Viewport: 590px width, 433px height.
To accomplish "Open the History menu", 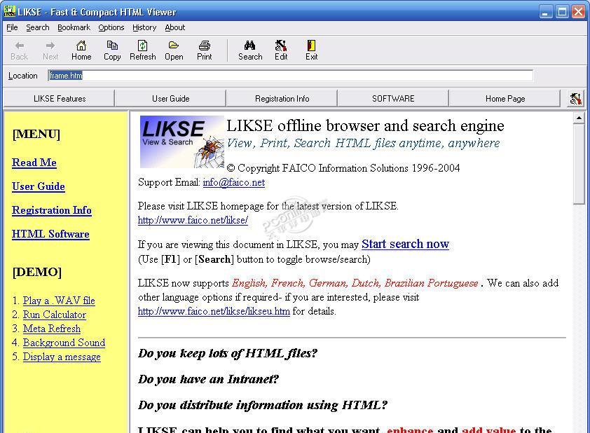I will click(144, 27).
